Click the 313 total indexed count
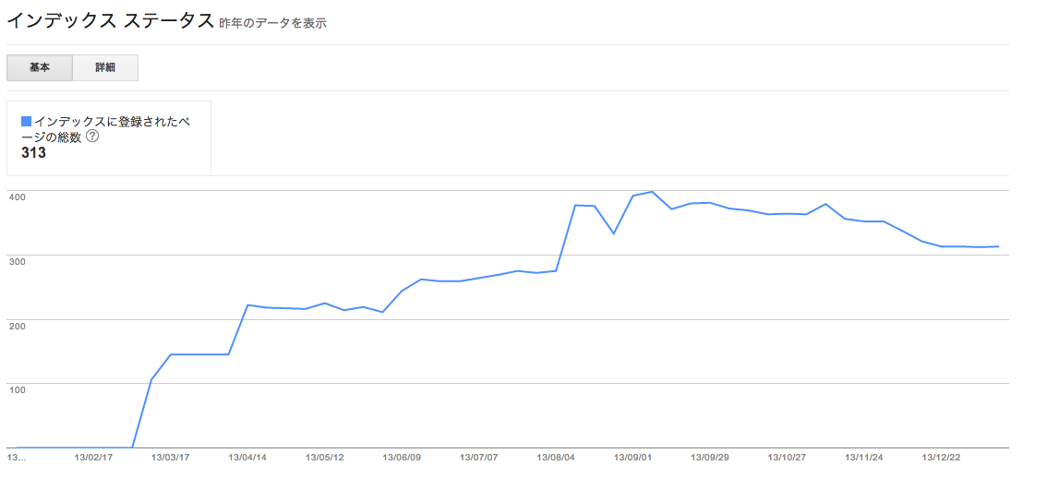 [33, 153]
